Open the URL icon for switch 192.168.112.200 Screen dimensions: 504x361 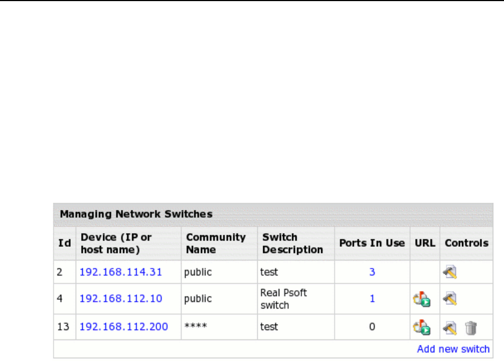click(422, 328)
